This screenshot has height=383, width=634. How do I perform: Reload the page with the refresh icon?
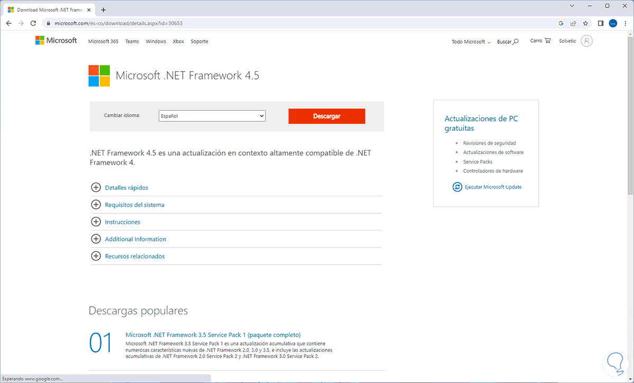pyautogui.click(x=34, y=23)
